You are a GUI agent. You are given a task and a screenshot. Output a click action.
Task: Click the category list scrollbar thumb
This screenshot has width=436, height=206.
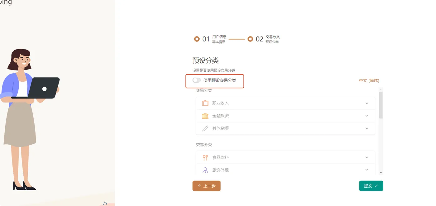click(x=381, y=105)
